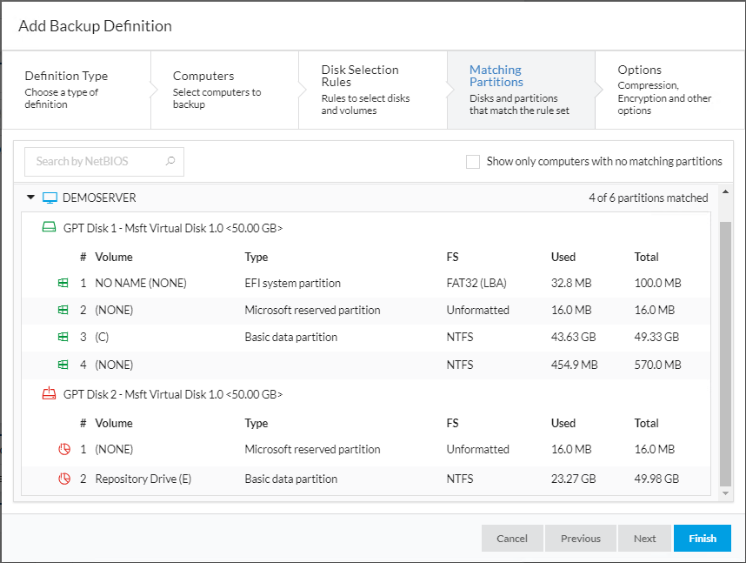Click the scrollbar down arrow

tap(726, 493)
